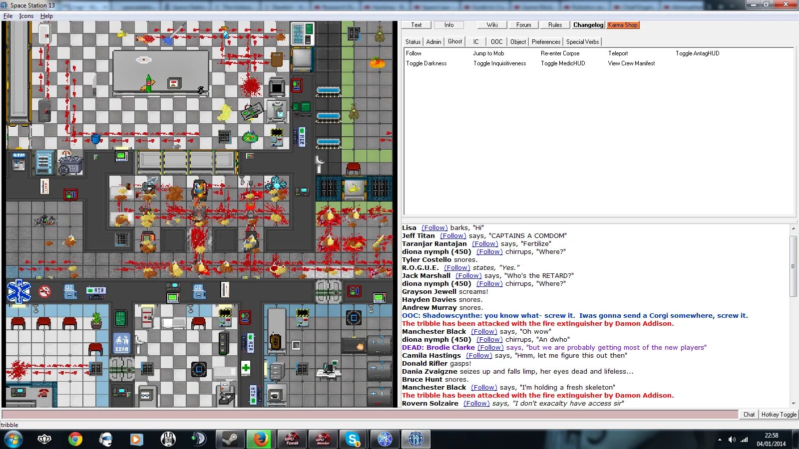
Task: Open the OOC tab
Action: click(x=496, y=42)
